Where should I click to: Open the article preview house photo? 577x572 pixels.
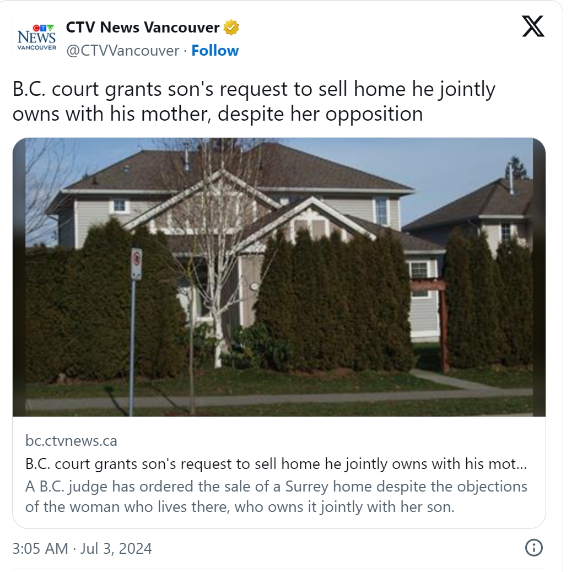tap(279, 277)
